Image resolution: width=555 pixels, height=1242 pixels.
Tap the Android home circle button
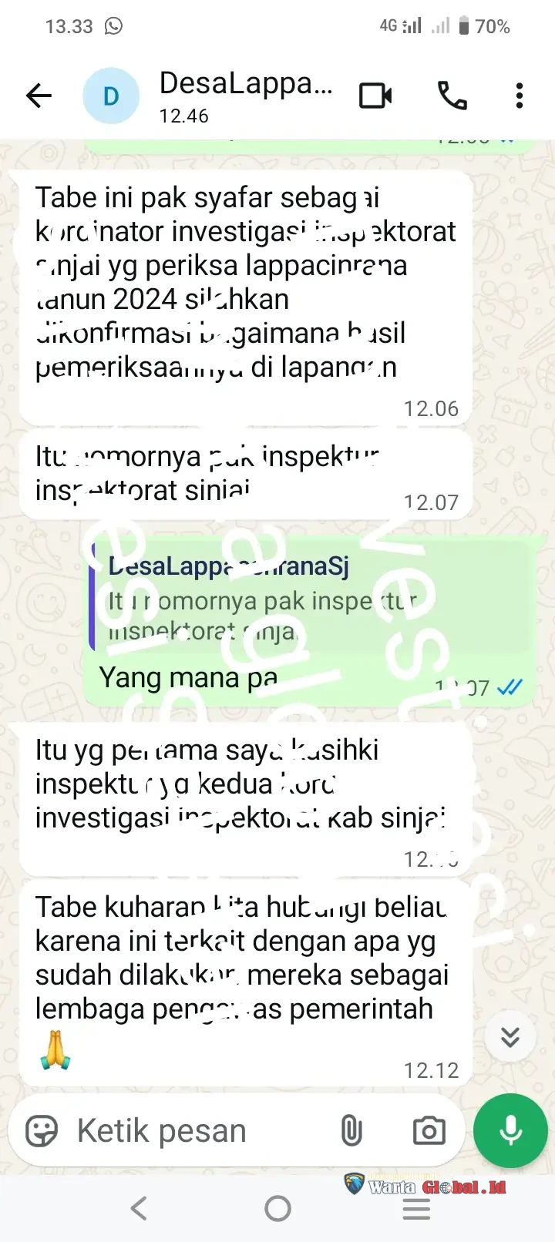pyautogui.click(x=277, y=1208)
